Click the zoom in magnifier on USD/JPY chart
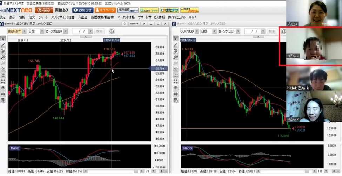 [x=3, y=57]
